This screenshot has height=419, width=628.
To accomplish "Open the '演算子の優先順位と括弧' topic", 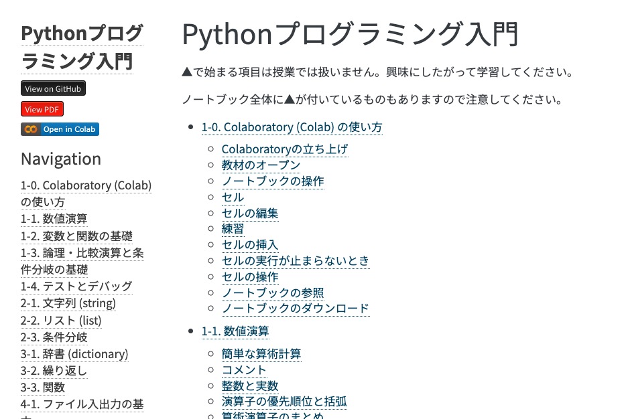I will [284, 401].
